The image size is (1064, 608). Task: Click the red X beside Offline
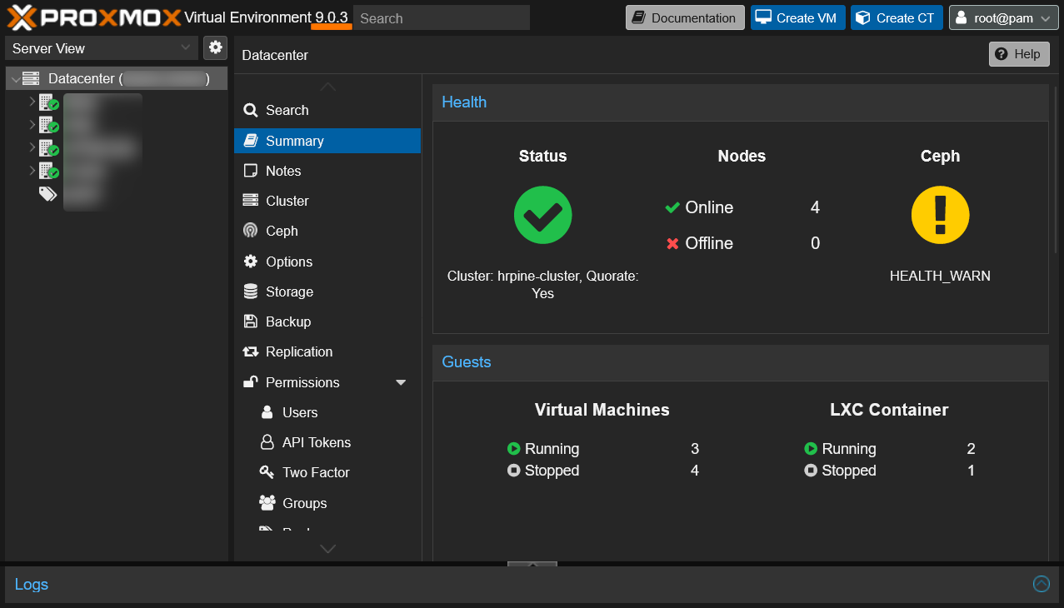[672, 243]
